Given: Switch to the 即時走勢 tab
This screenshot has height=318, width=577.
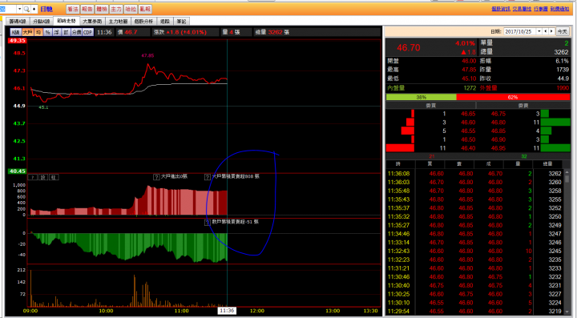Looking at the screenshot, I should (x=67, y=21).
